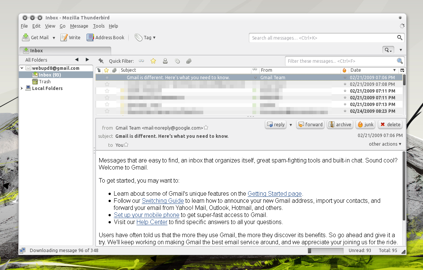The image size is (423, 270).
Task: Archive the open message
Action: pyautogui.click(x=339, y=125)
